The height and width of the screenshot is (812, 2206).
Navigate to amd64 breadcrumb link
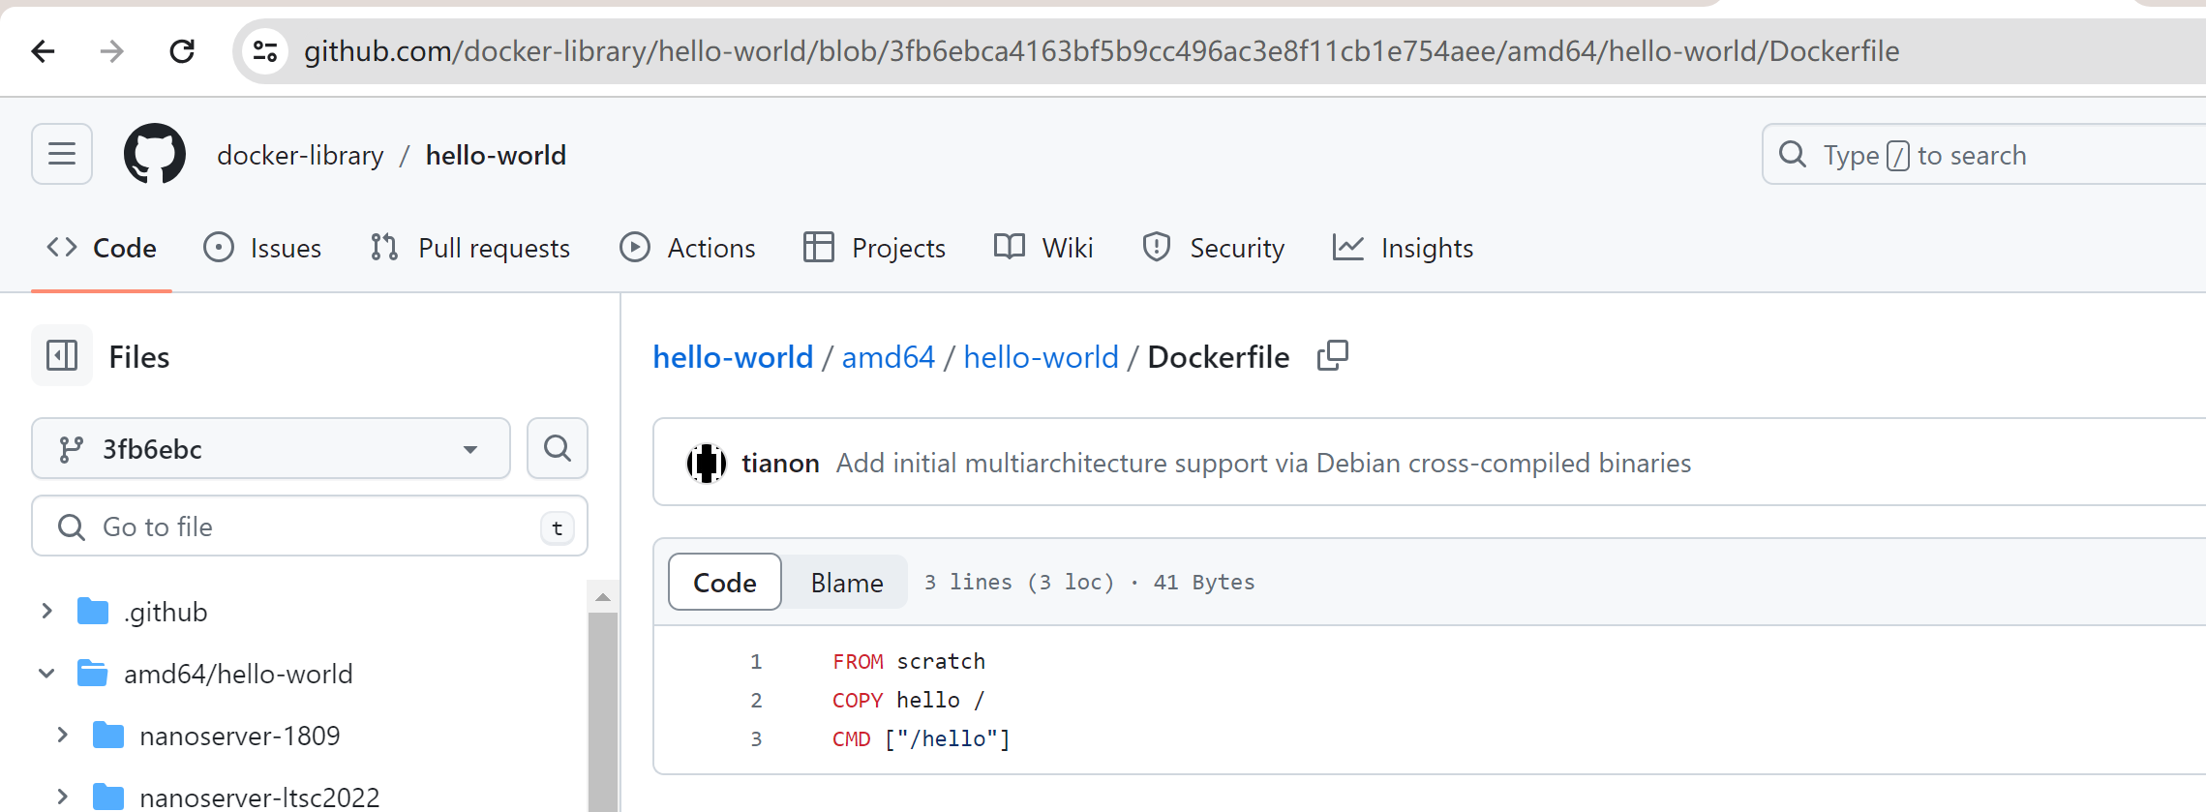pyautogui.click(x=888, y=357)
